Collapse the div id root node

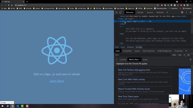119,19
